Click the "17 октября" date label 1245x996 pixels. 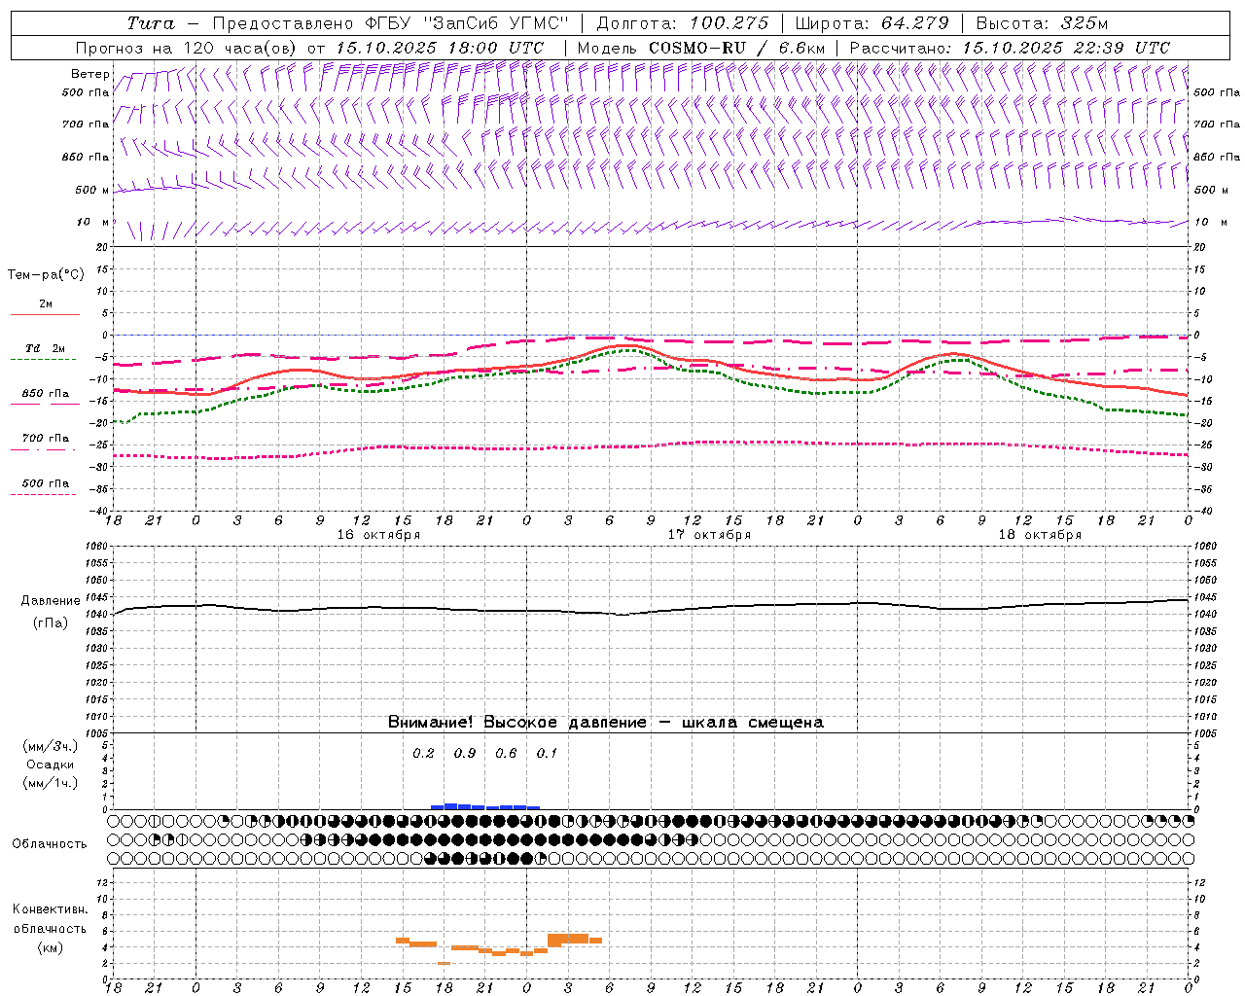point(709,535)
